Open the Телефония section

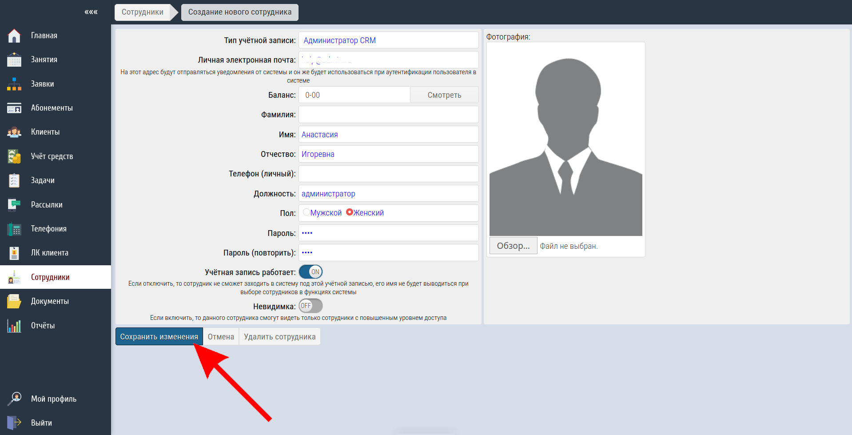pos(49,229)
